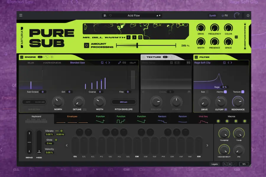266x177 pixels.
Task: Toggle the FX power icon in top bar
Action: click(x=223, y=16)
